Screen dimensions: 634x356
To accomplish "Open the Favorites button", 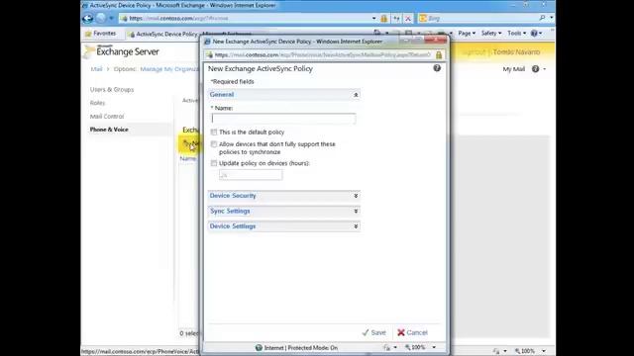I will tap(100, 34).
